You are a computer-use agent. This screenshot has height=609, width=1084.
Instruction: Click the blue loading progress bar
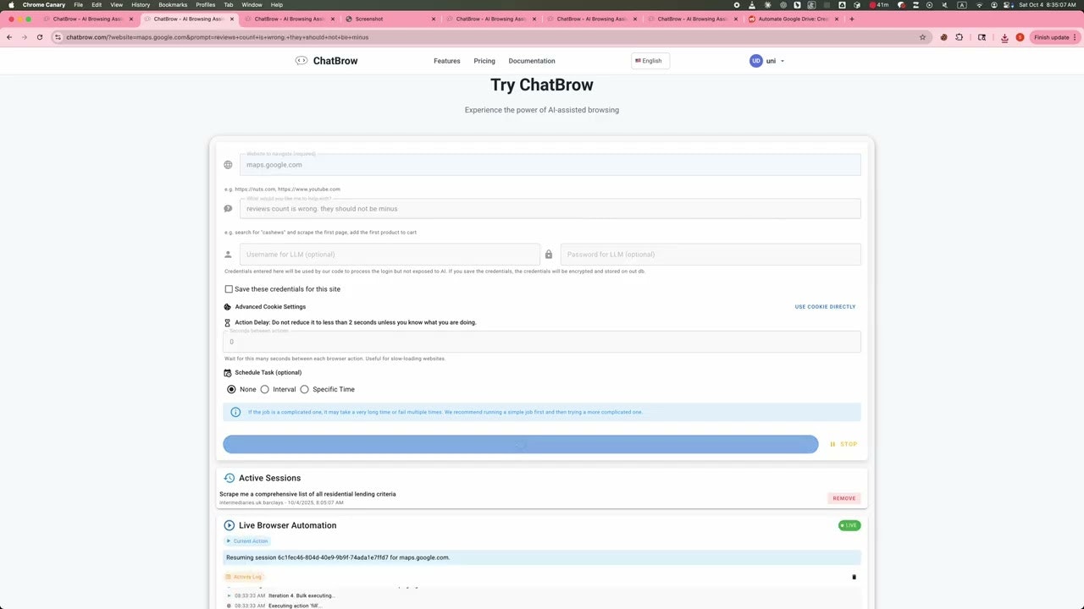521,444
